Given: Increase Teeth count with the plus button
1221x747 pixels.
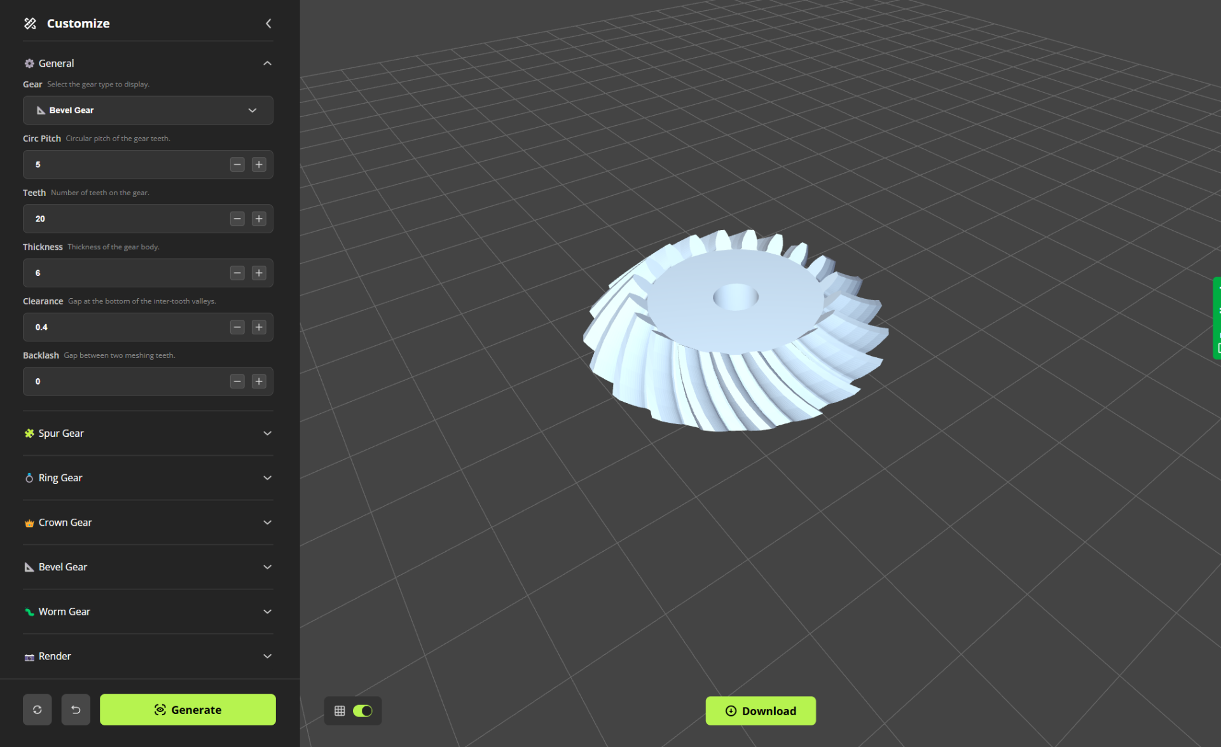Looking at the screenshot, I should 259,219.
